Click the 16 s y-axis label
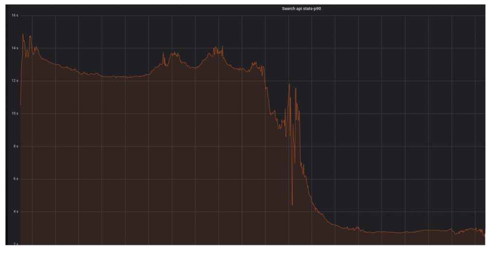494x253 pixels. [x=14, y=15]
